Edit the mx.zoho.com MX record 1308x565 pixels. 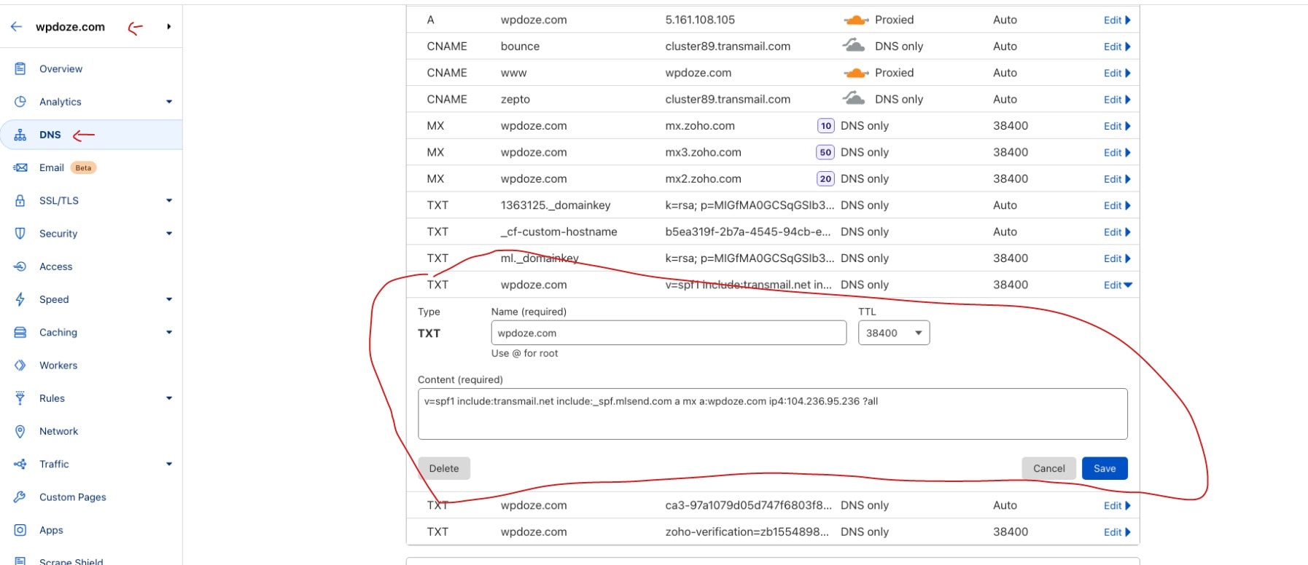pos(1116,126)
